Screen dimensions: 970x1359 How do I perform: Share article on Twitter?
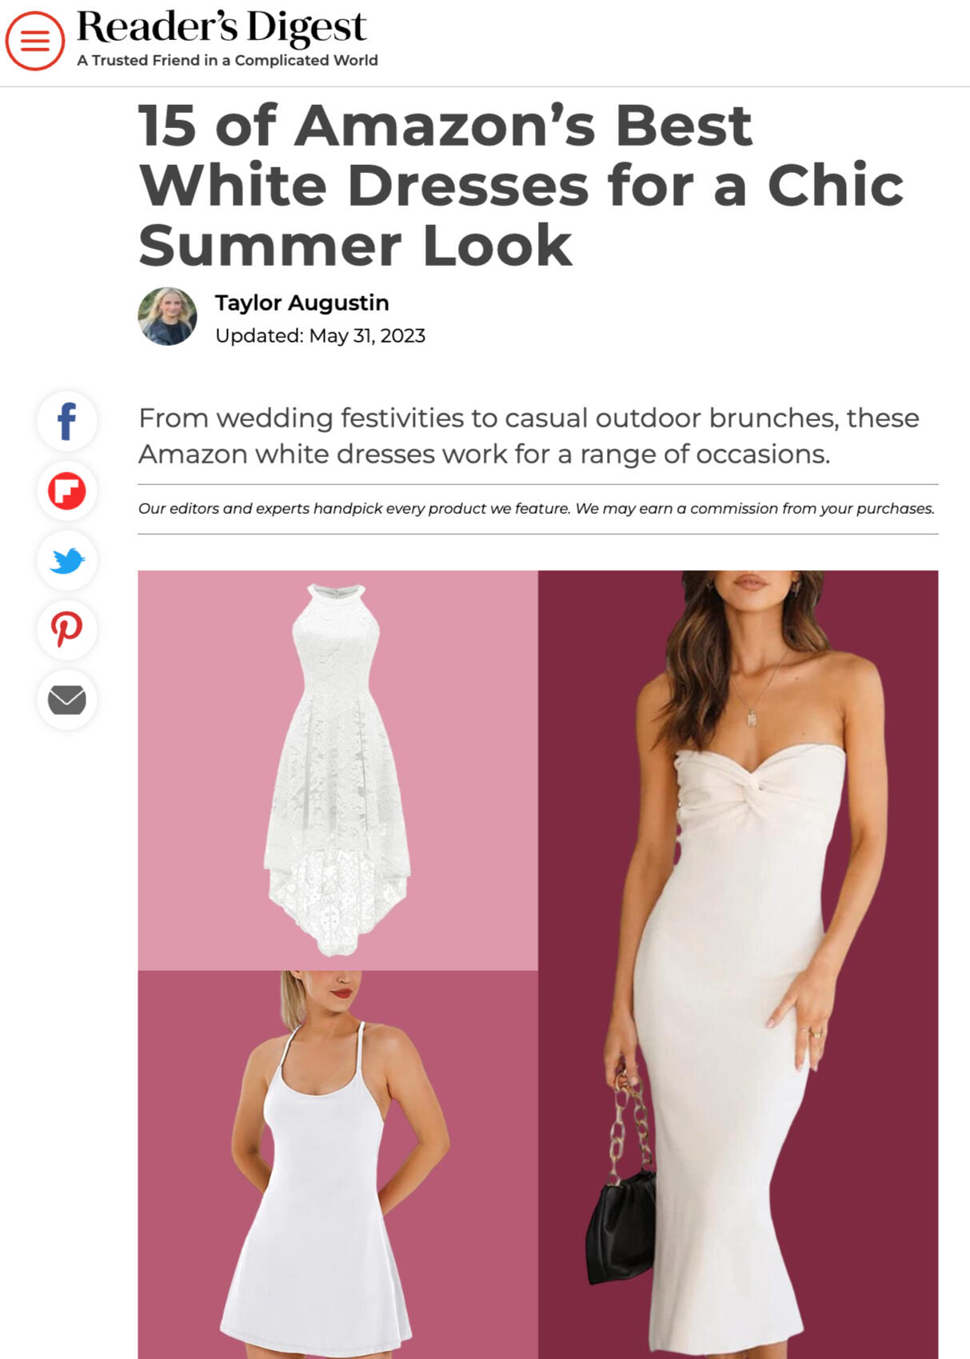[67, 560]
